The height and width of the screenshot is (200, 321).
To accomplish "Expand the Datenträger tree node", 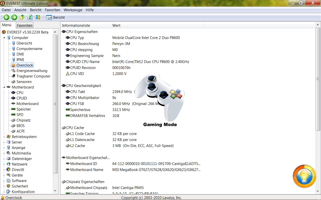I will pyautogui.click(x=4, y=159).
